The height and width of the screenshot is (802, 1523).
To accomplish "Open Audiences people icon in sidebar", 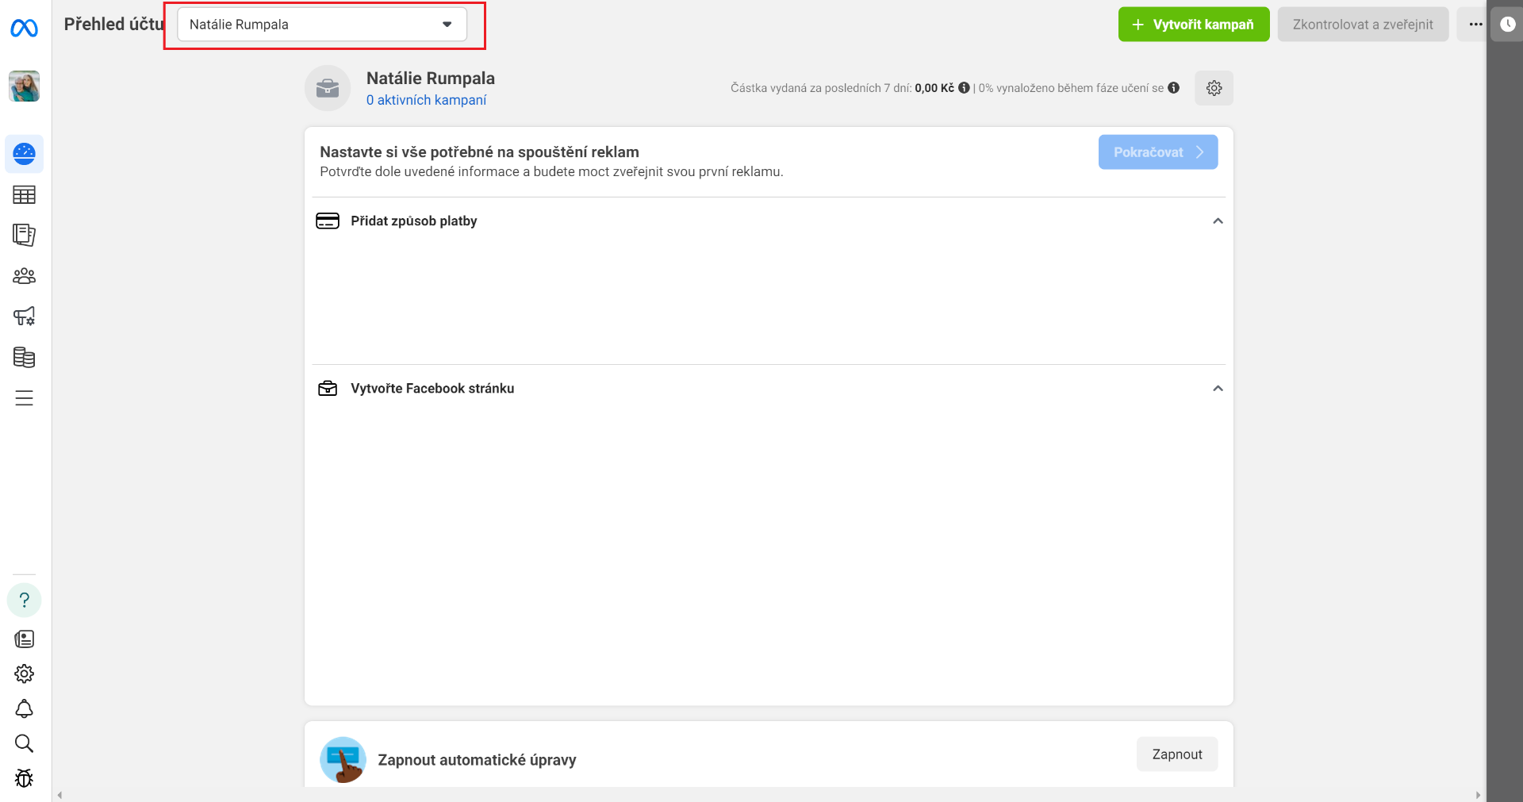I will [x=24, y=276].
